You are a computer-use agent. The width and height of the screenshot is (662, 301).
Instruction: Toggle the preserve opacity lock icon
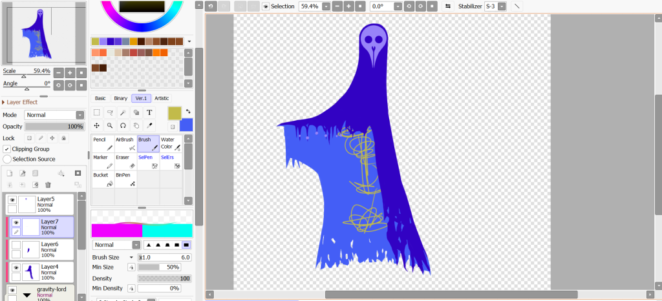pyautogui.click(x=29, y=138)
